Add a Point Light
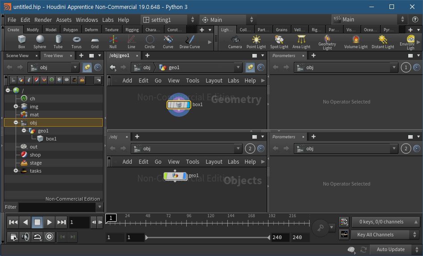The image size is (423, 256). (256, 42)
